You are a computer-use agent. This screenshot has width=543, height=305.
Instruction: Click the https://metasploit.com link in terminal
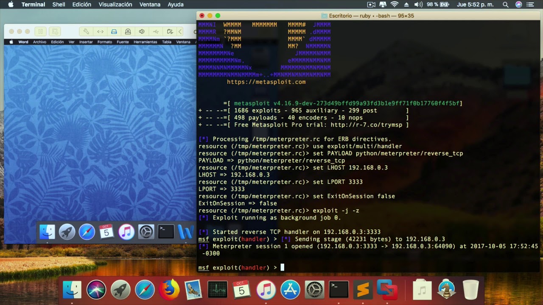point(266,82)
